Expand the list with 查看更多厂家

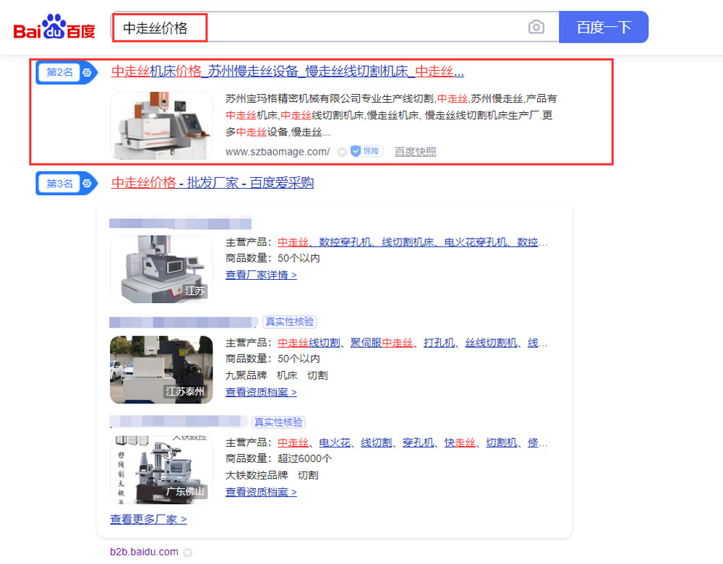pyautogui.click(x=148, y=519)
